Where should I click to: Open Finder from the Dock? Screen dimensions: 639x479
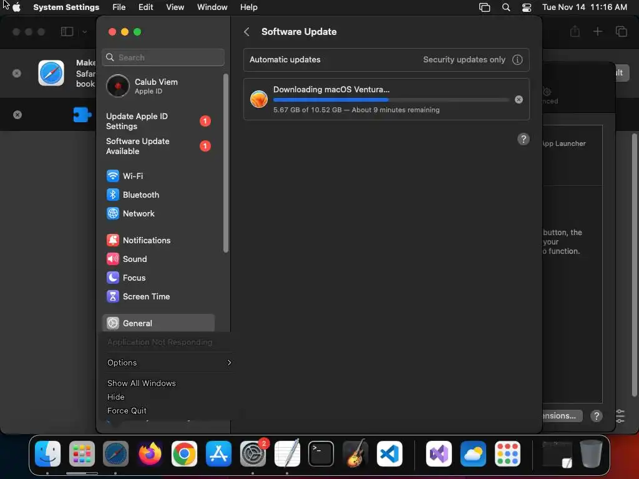[47, 453]
